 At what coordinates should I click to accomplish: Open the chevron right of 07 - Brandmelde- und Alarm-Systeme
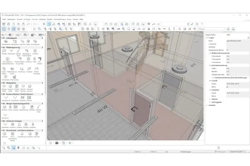pyautogui.click(x=42, y=130)
